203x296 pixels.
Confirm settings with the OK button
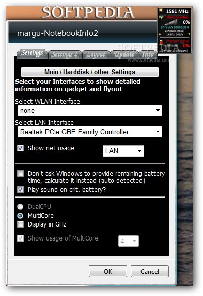108,271
